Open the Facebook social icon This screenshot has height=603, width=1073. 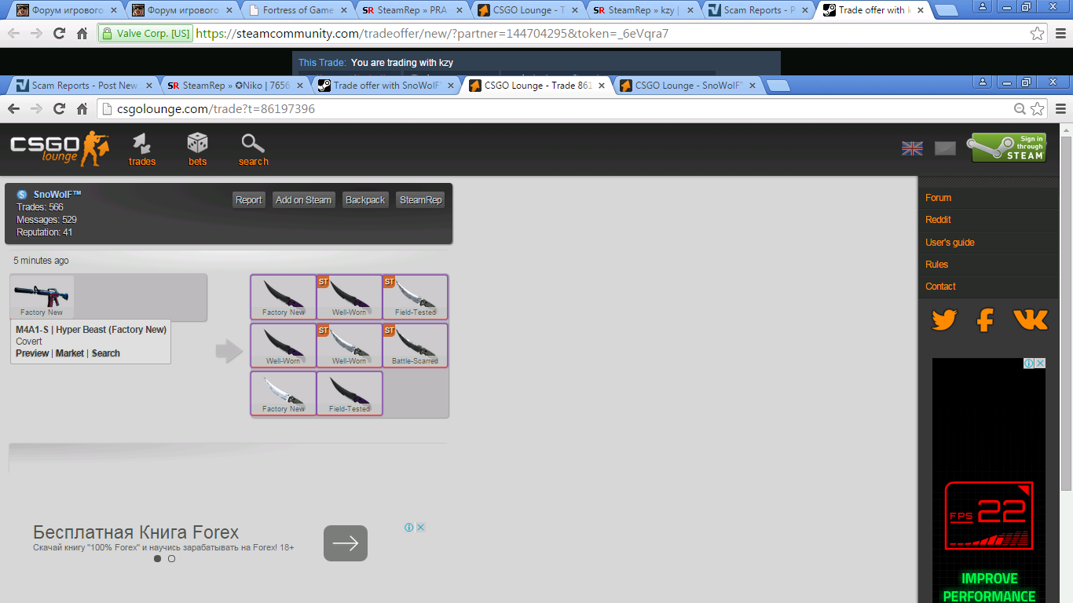985,320
